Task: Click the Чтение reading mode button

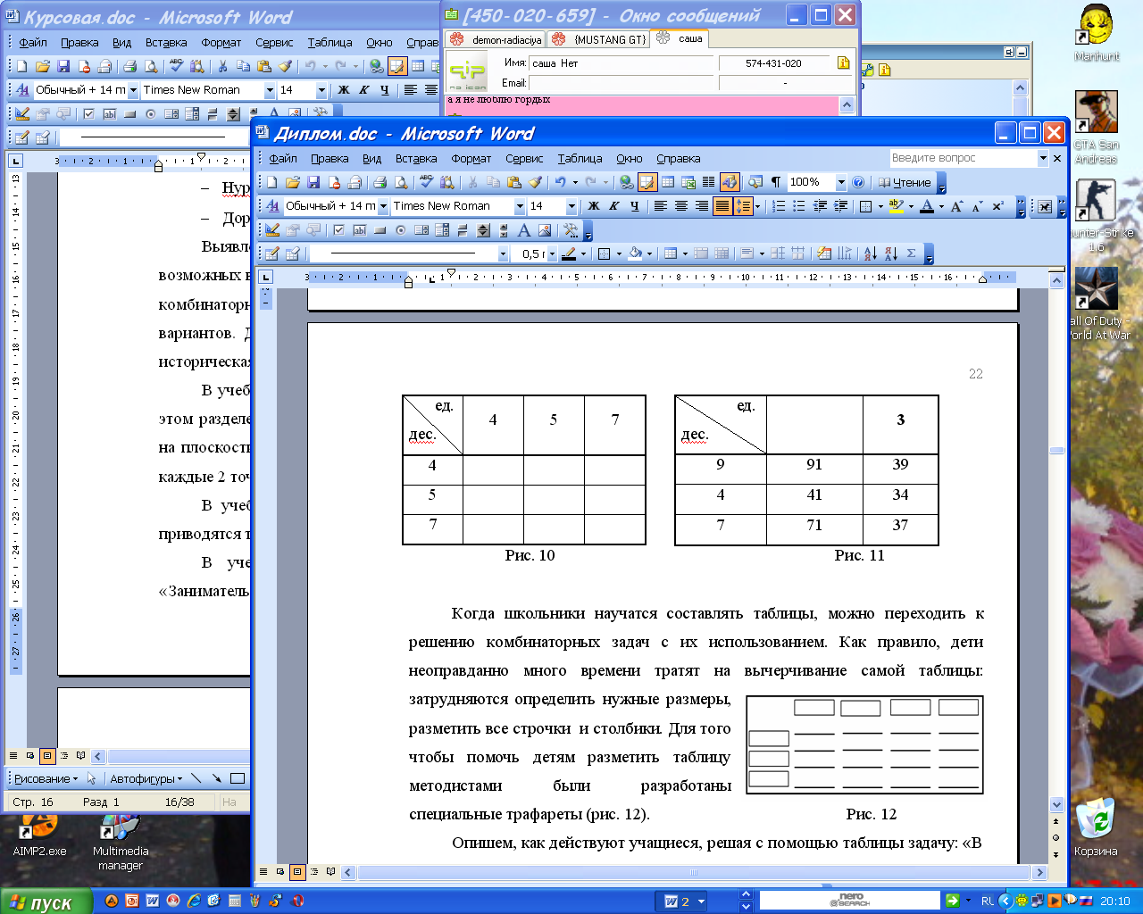Action: (905, 182)
